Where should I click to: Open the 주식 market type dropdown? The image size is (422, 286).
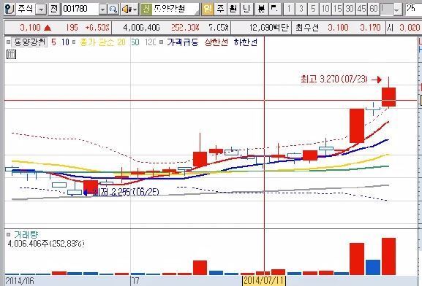tap(41, 9)
